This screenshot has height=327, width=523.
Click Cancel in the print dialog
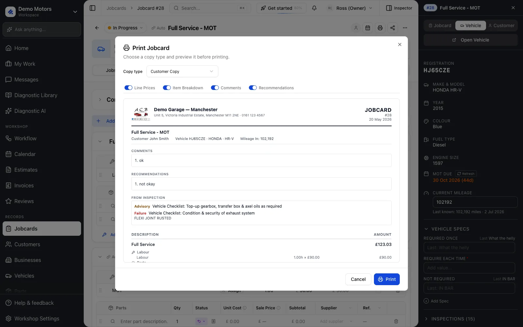point(358,279)
